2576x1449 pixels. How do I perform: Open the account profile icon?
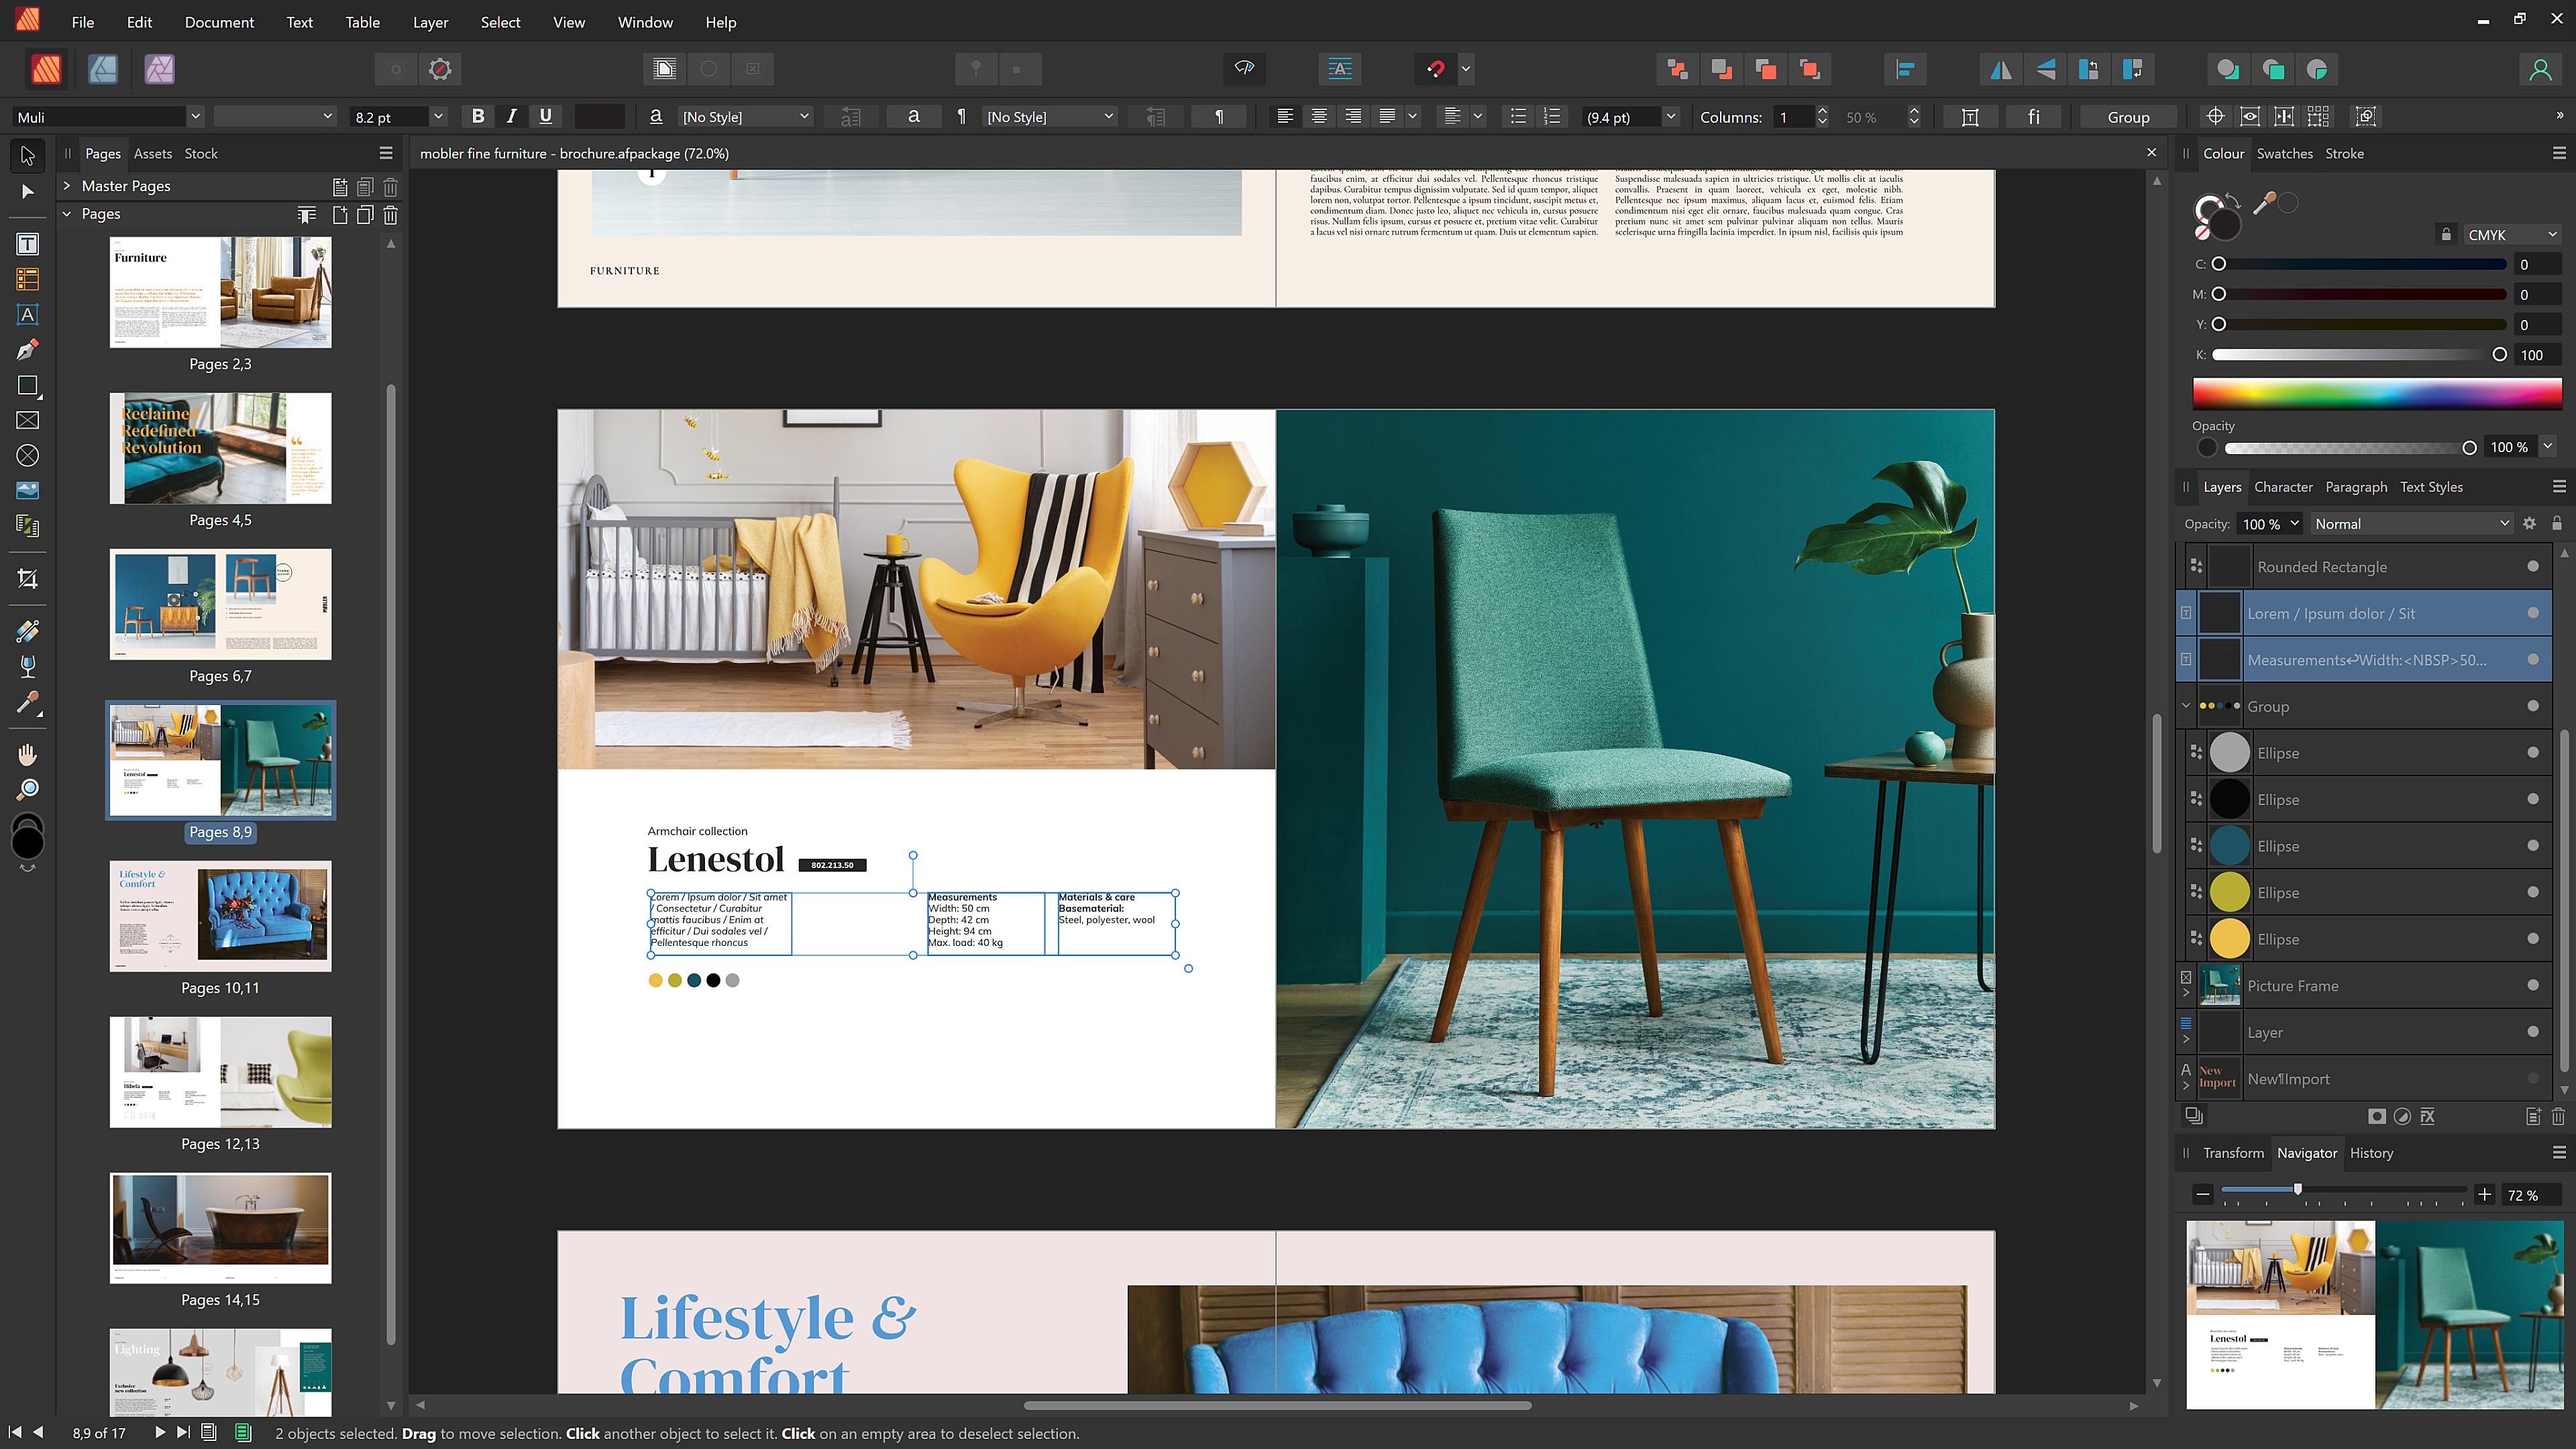click(2540, 69)
